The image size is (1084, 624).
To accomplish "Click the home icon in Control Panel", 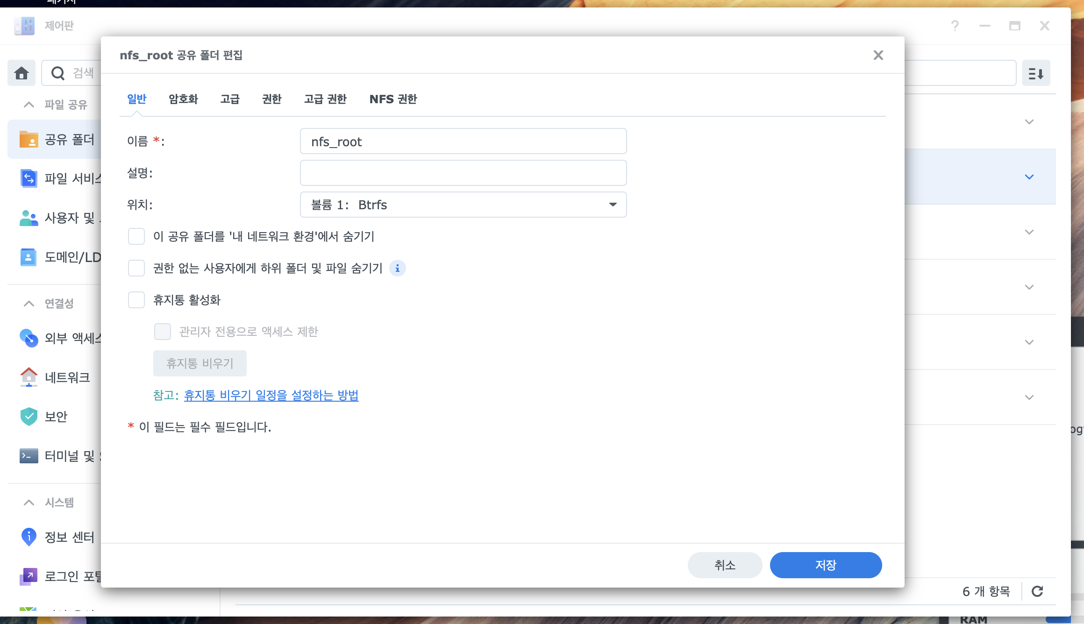I will point(21,73).
